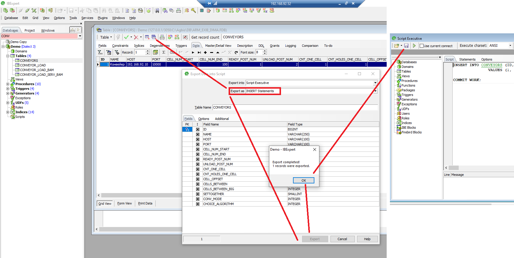Close the Demo - IBExpert message box
This screenshot has width=514, height=258.
tap(315, 149)
